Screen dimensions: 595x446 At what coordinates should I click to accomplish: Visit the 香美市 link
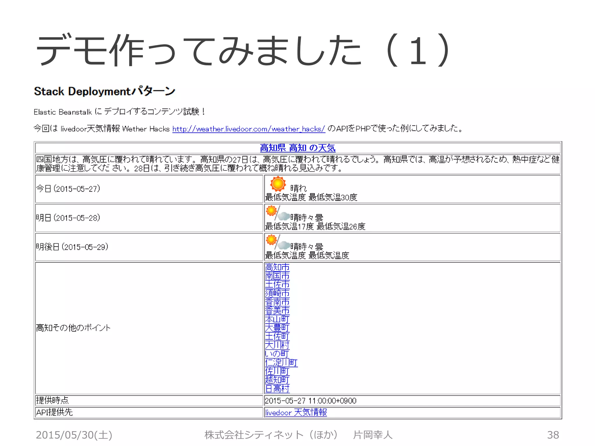[x=277, y=310]
